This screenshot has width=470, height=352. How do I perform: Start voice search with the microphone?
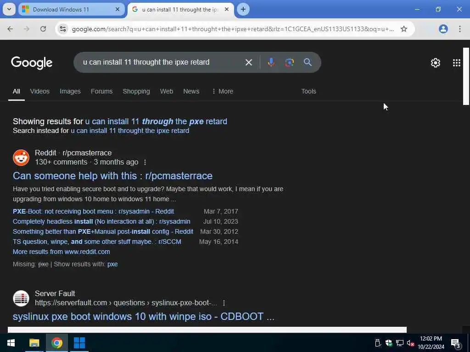(271, 62)
